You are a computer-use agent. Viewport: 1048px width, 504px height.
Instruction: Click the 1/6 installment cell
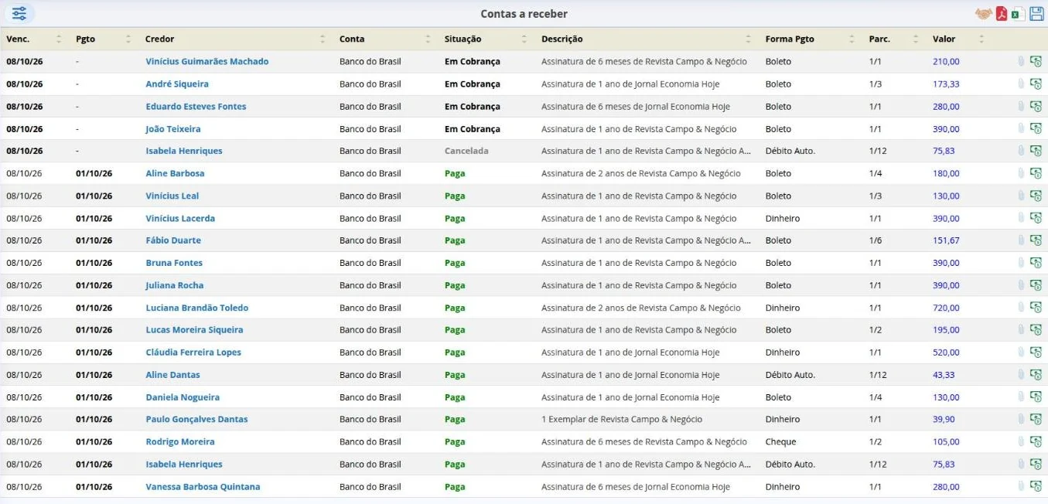[876, 240]
